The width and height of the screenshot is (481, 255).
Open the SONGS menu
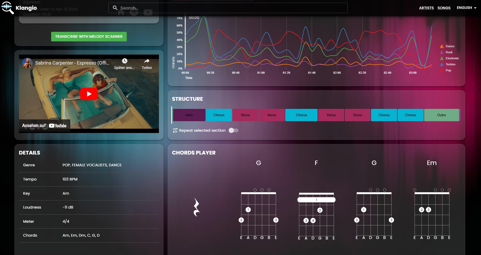[444, 8]
